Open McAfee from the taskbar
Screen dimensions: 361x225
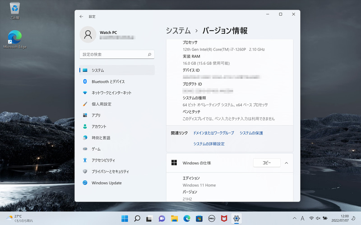[x=224, y=219]
